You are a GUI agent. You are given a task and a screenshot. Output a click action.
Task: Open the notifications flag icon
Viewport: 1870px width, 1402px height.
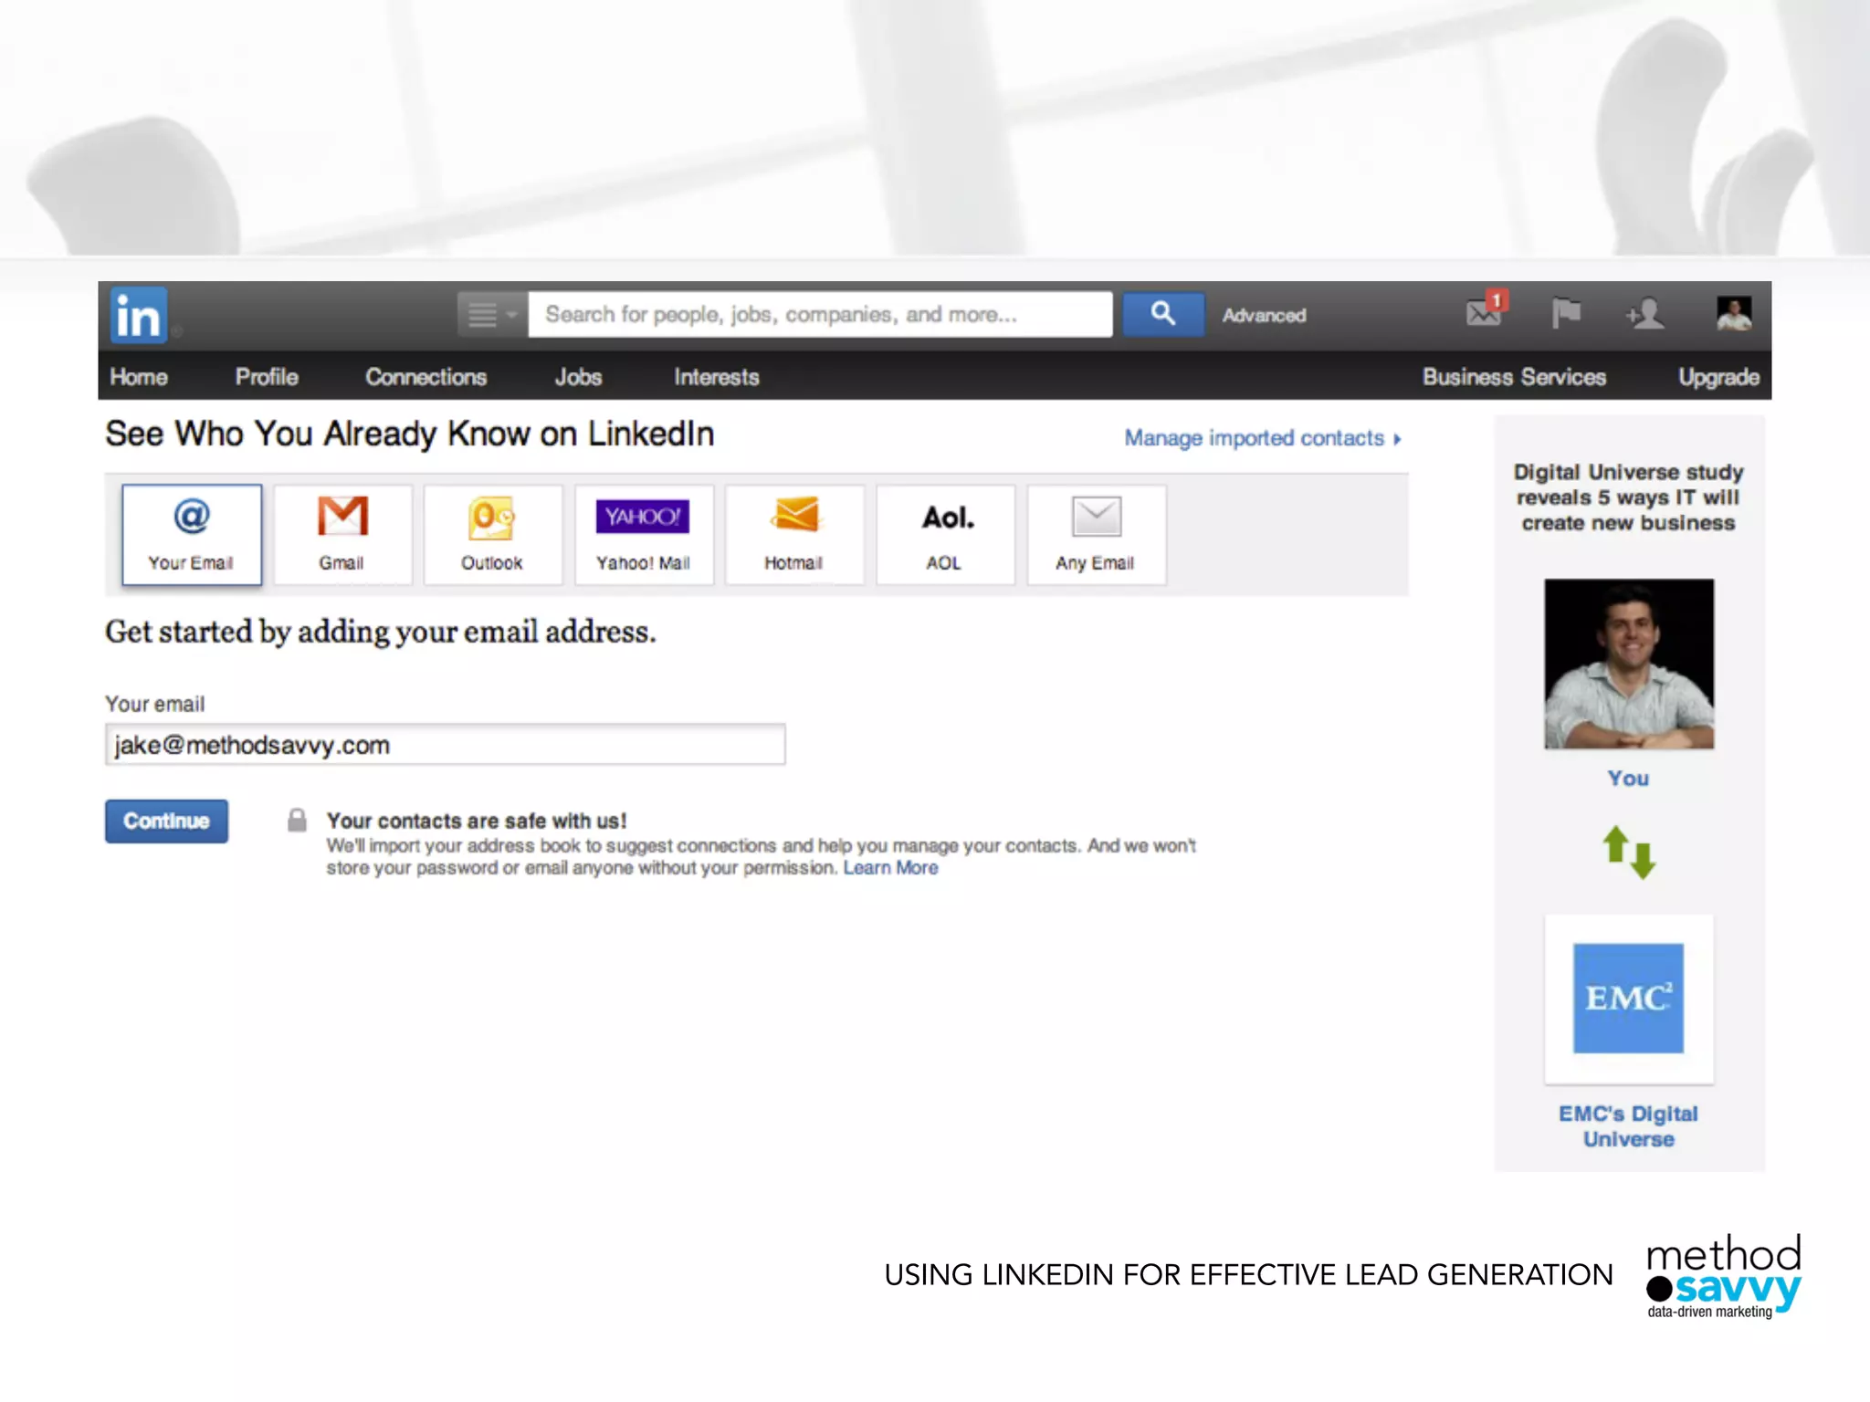[x=1566, y=314]
